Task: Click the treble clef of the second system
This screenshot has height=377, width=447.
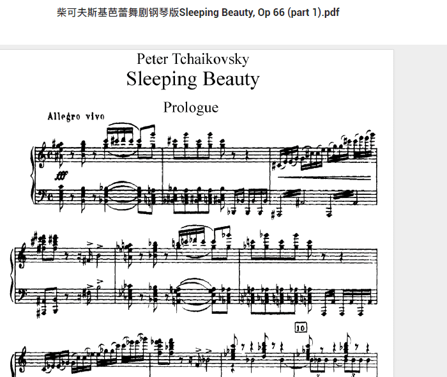Action: (x=21, y=256)
